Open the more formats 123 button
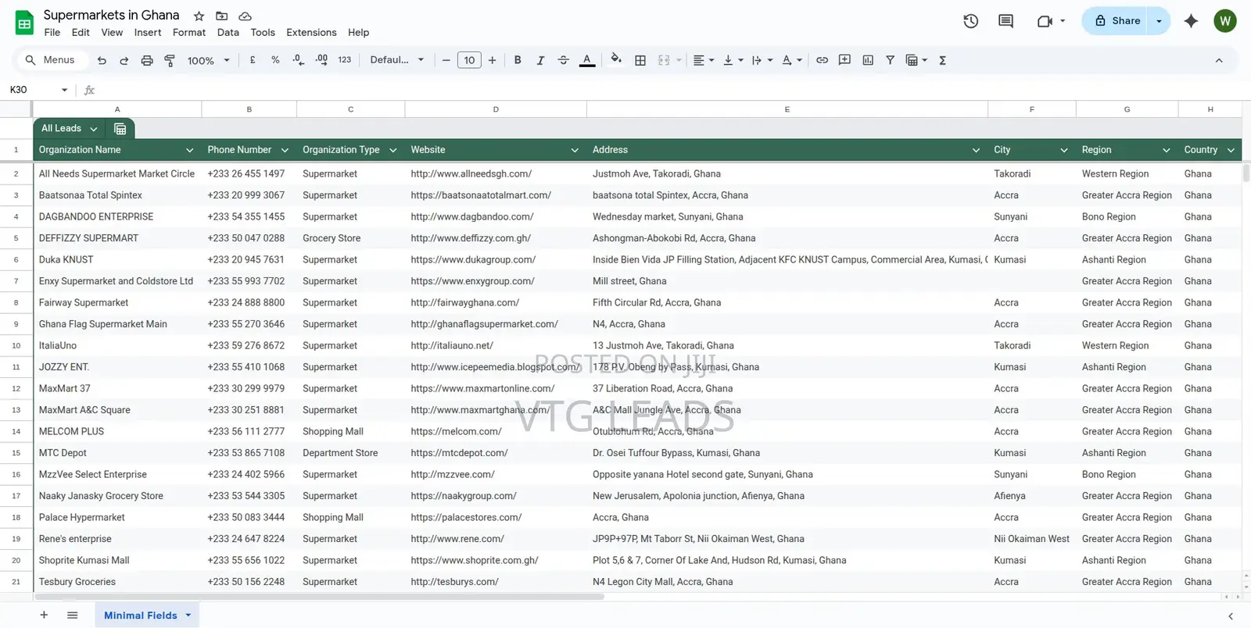This screenshot has height=628, width=1251. pyautogui.click(x=345, y=60)
